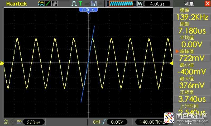Click the green T trigger status icon
Image resolution: width=211 pixels, height=126 pixels.
[x=80, y=4]
